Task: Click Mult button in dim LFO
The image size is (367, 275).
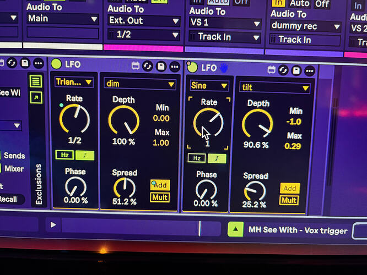Action: pyautogui.click(x=160, y=197)
